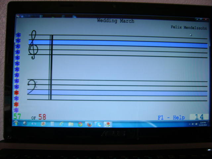Click the system tray clock
This screenshot has width=212, height=159.
tap(202, 124)
